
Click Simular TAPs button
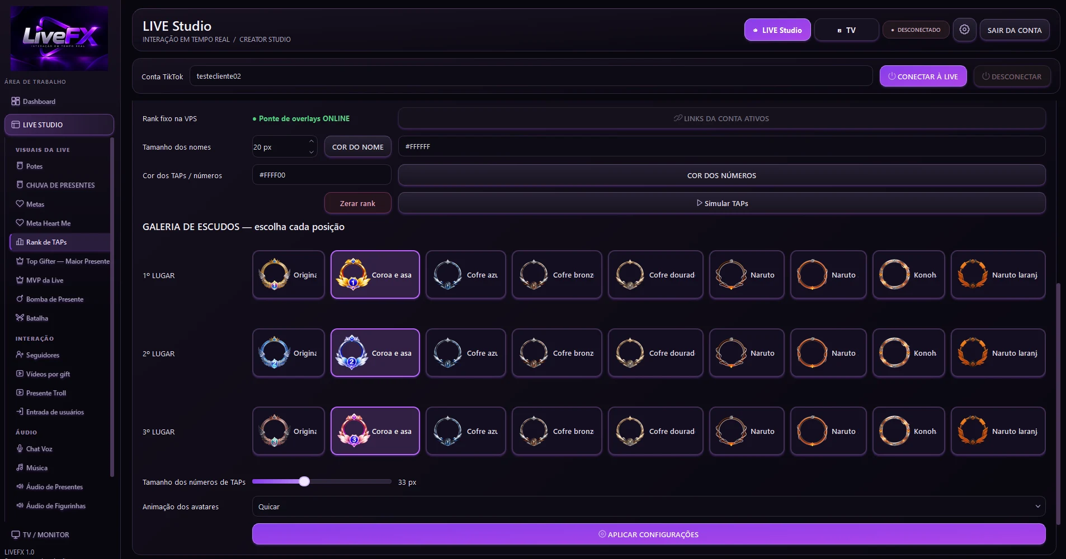point(722,203)
